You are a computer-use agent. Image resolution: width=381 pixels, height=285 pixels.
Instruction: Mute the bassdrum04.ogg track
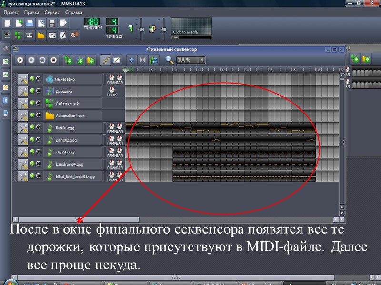32,164
